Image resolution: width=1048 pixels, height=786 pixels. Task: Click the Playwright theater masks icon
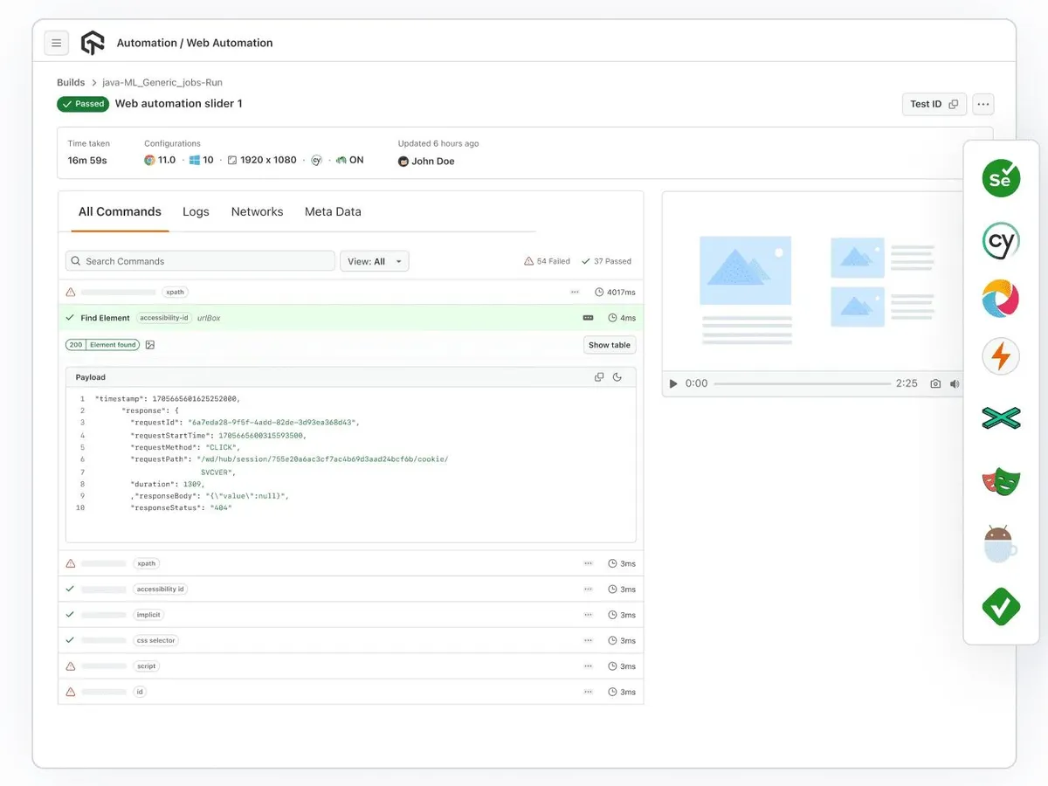click(1001, 482)
